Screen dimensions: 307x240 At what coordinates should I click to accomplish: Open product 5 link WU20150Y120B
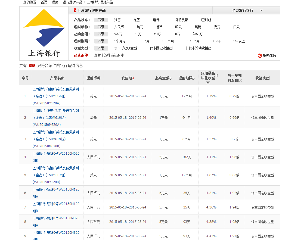tap(56, 175)
